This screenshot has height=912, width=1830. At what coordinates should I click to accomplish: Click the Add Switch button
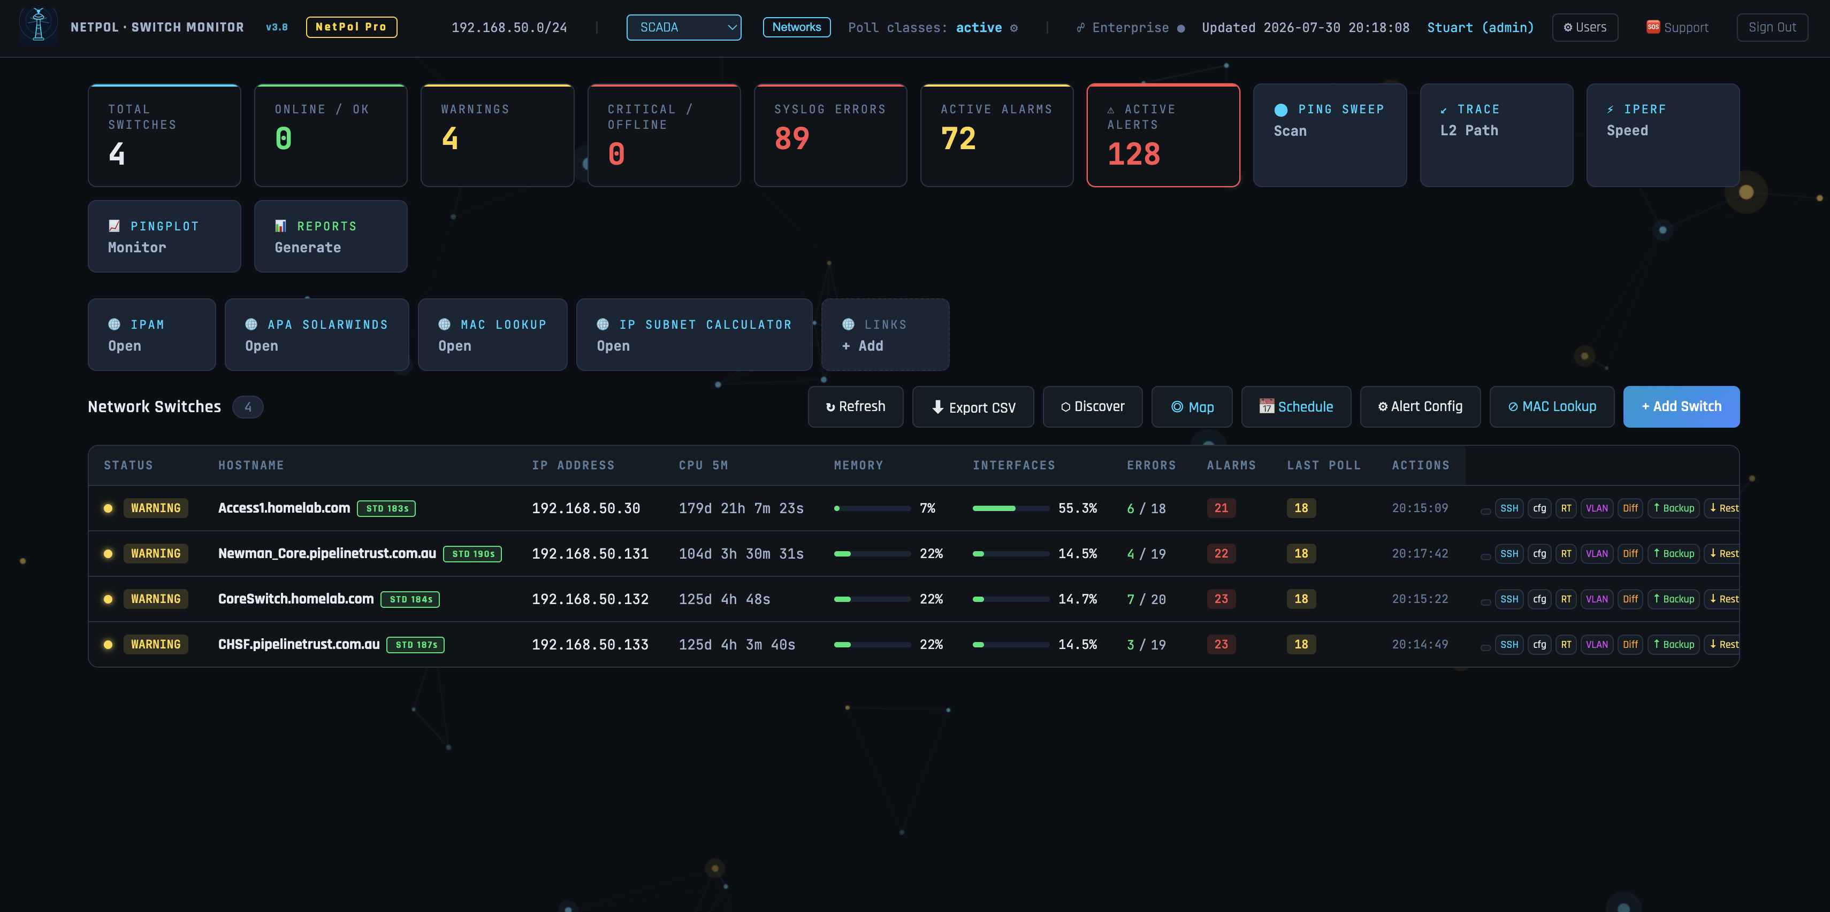pos(1681,407)
